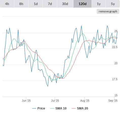Screen dimensions: 120x115
Task: Click the Jul '25 axis label
Action: [55, 101]
